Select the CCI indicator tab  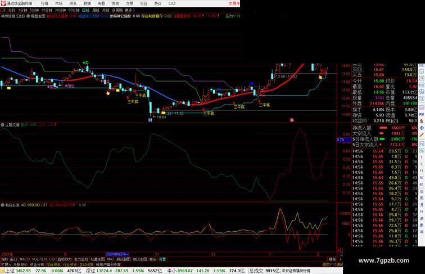point(52,259)
